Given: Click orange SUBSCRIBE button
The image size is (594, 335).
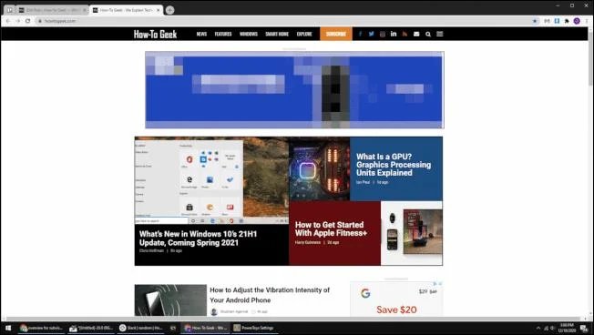Looking at the screenshot, I should click(336, 34).
